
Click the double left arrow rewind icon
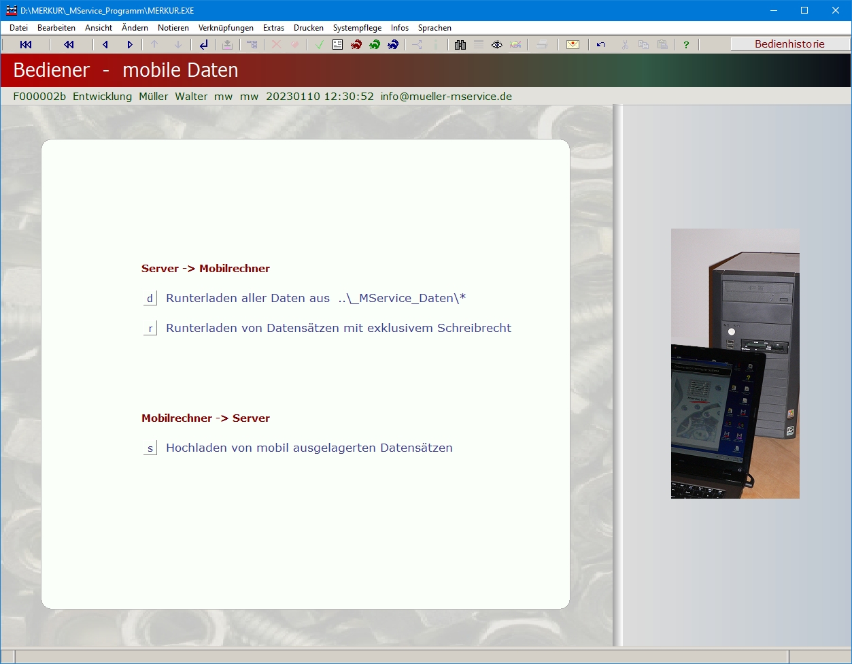tap(69, 45)
